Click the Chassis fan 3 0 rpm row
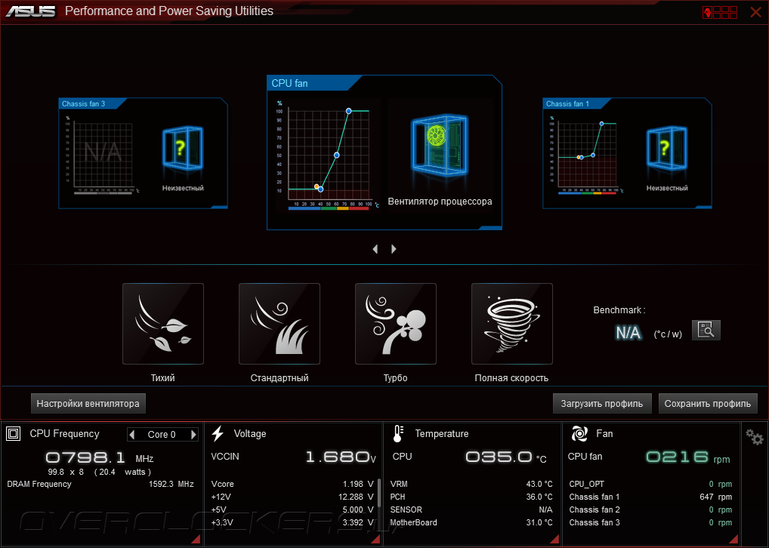Screen dimensions: 769x548 coord(650,522)
